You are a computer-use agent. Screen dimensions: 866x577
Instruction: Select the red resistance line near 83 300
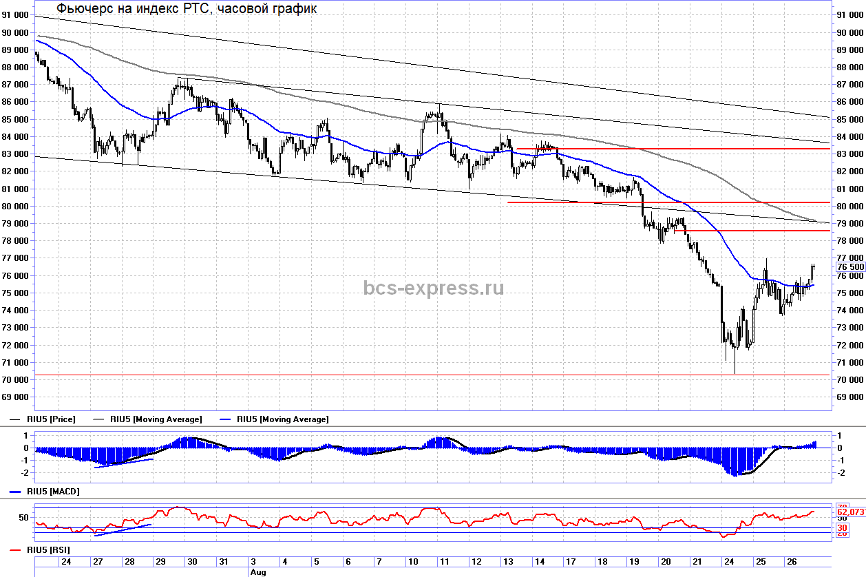pos(688,149)
